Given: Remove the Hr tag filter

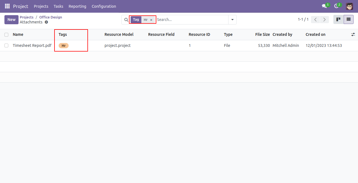Looking at the screenshot, I should [151, 20].
